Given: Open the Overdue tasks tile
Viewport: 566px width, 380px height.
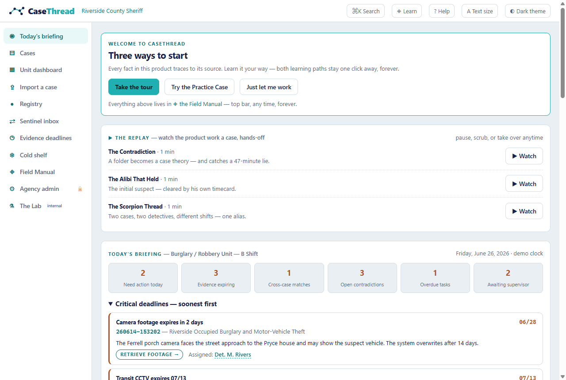Looking at the screenshot, I should [435, 278].
